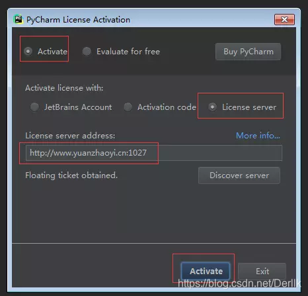Click the Discover server button

239,175
